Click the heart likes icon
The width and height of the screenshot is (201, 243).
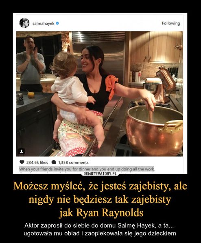click(22, 162)
